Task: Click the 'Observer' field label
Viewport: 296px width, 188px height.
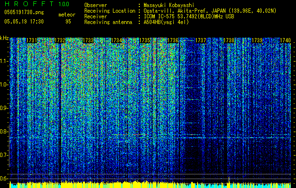Action: (96, 6)
